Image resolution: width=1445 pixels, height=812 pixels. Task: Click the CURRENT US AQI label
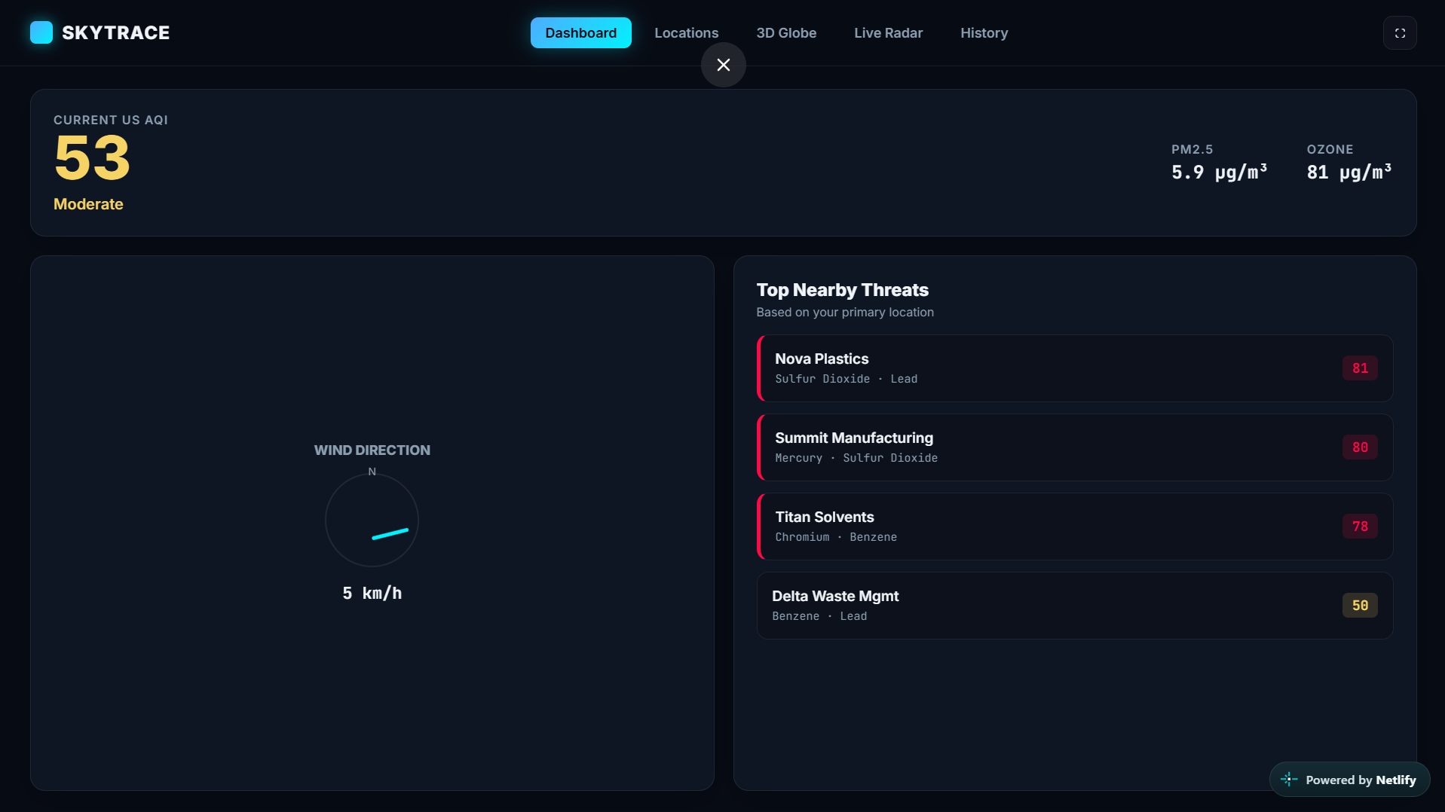point(111,120)
